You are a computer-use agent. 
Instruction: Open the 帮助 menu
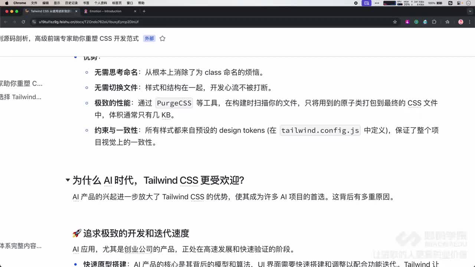pos(141,3)
